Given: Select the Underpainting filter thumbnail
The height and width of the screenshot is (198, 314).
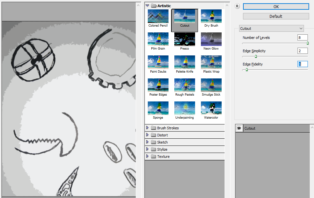Looking at the screenshot, I should [185, 108].
